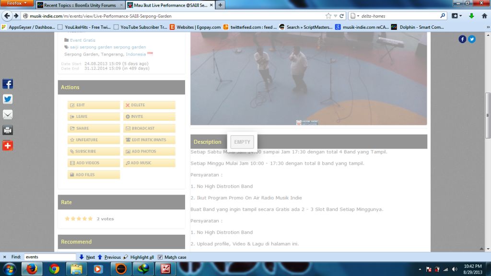
Task: Click the Facebook share icon in left sidebar
Action: click(x=8, y=84)
